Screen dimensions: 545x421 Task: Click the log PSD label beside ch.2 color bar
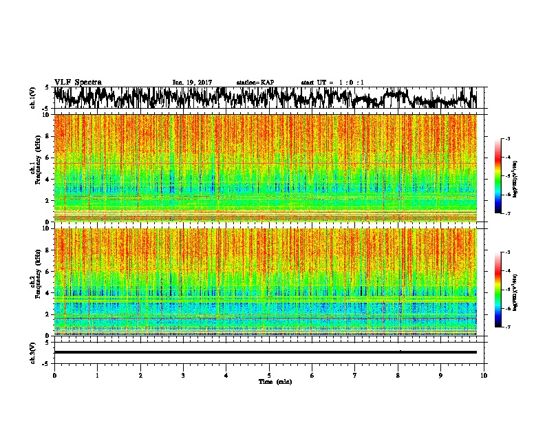coord(515,292)
